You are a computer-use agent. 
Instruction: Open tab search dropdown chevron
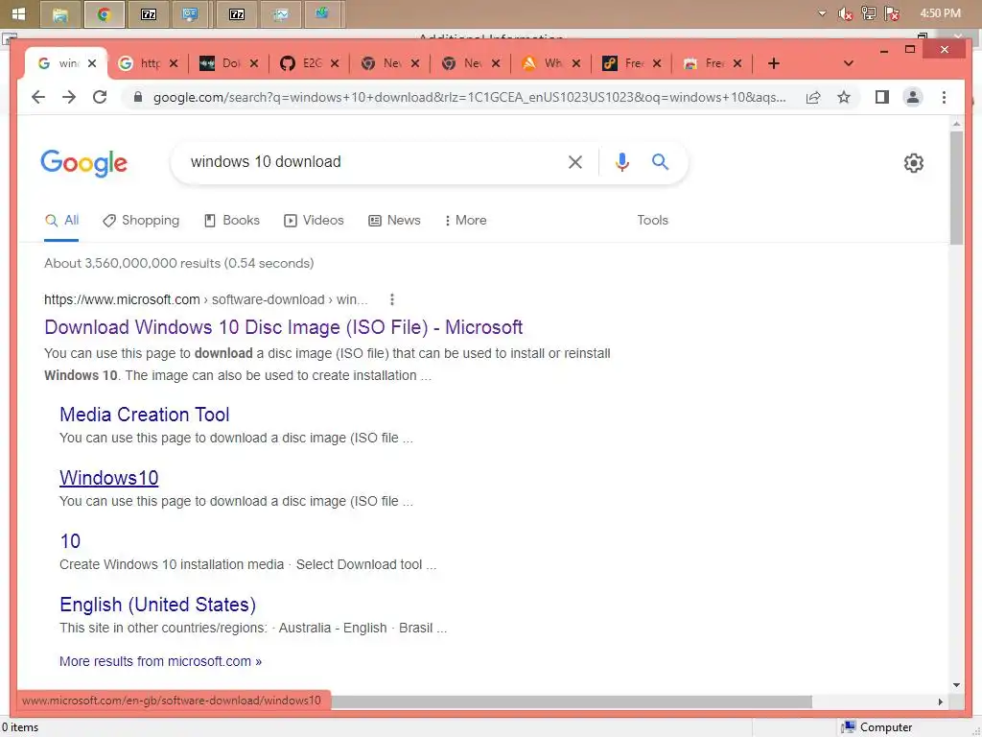[849, 63]
